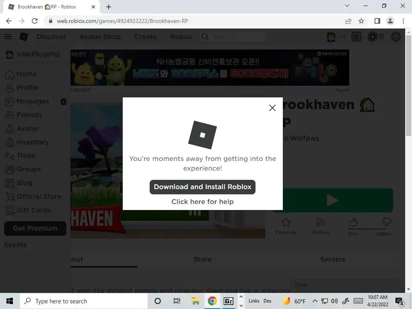Open the volume control in tray
The width and height of the screenshot is (412, 309).
[334, 301]
